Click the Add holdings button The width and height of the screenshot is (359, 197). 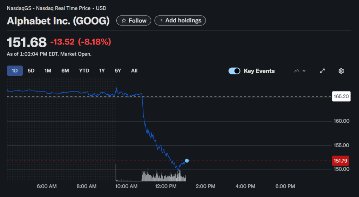(x=180, y=21)
